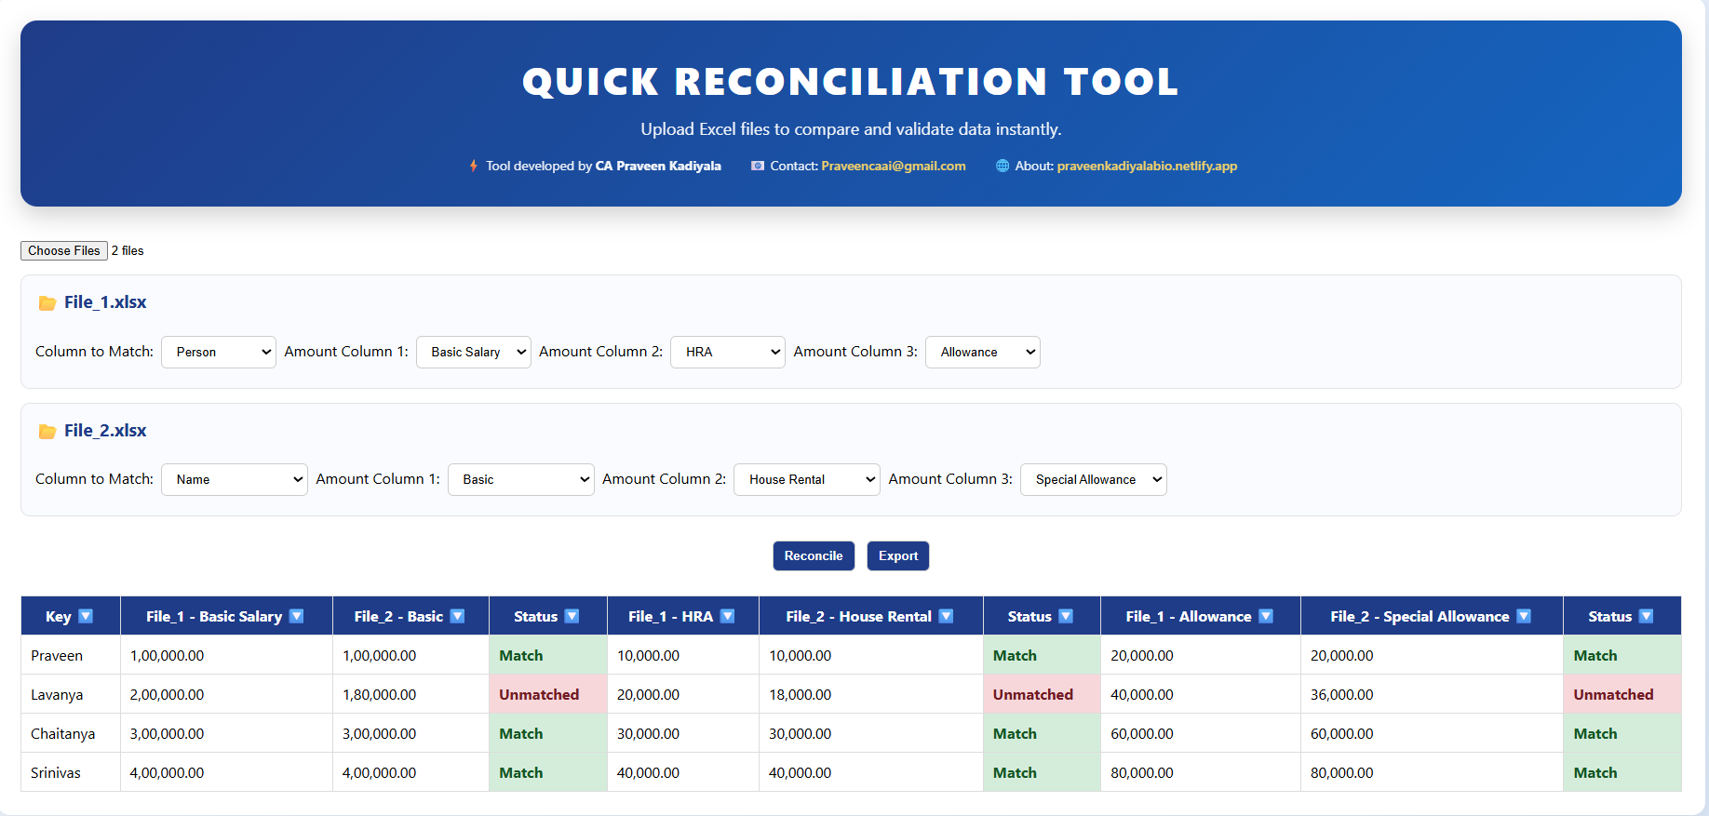Click the File_1.xlsx folder icon
The image size is (1709, 816).
click(47, 303)
